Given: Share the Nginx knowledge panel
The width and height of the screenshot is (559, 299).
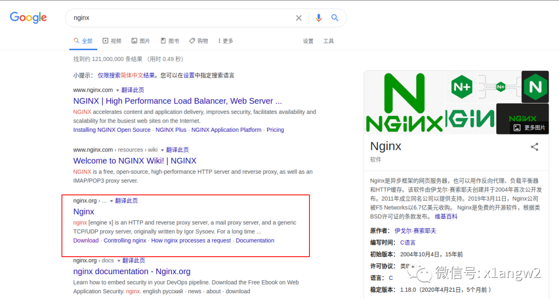Looking at the screenshot, I should [534, 147].
